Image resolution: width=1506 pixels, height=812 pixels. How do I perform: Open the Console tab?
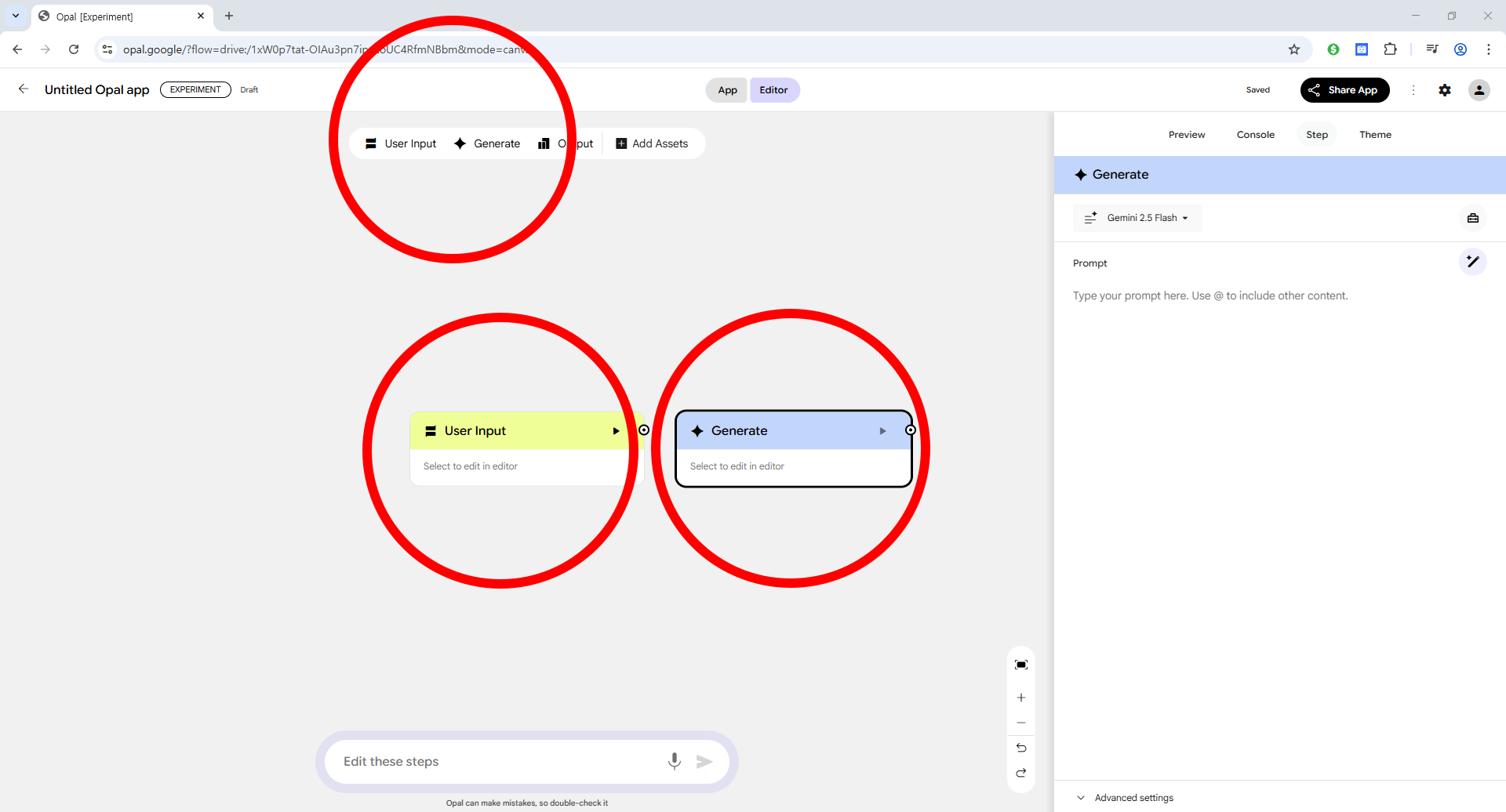click(1255, 135)
